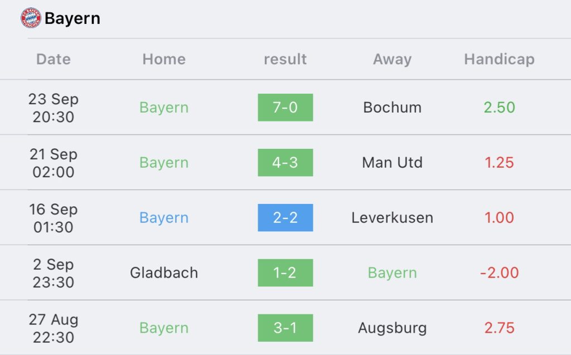
Task: Click the Home column header
Action: [164, 59]
